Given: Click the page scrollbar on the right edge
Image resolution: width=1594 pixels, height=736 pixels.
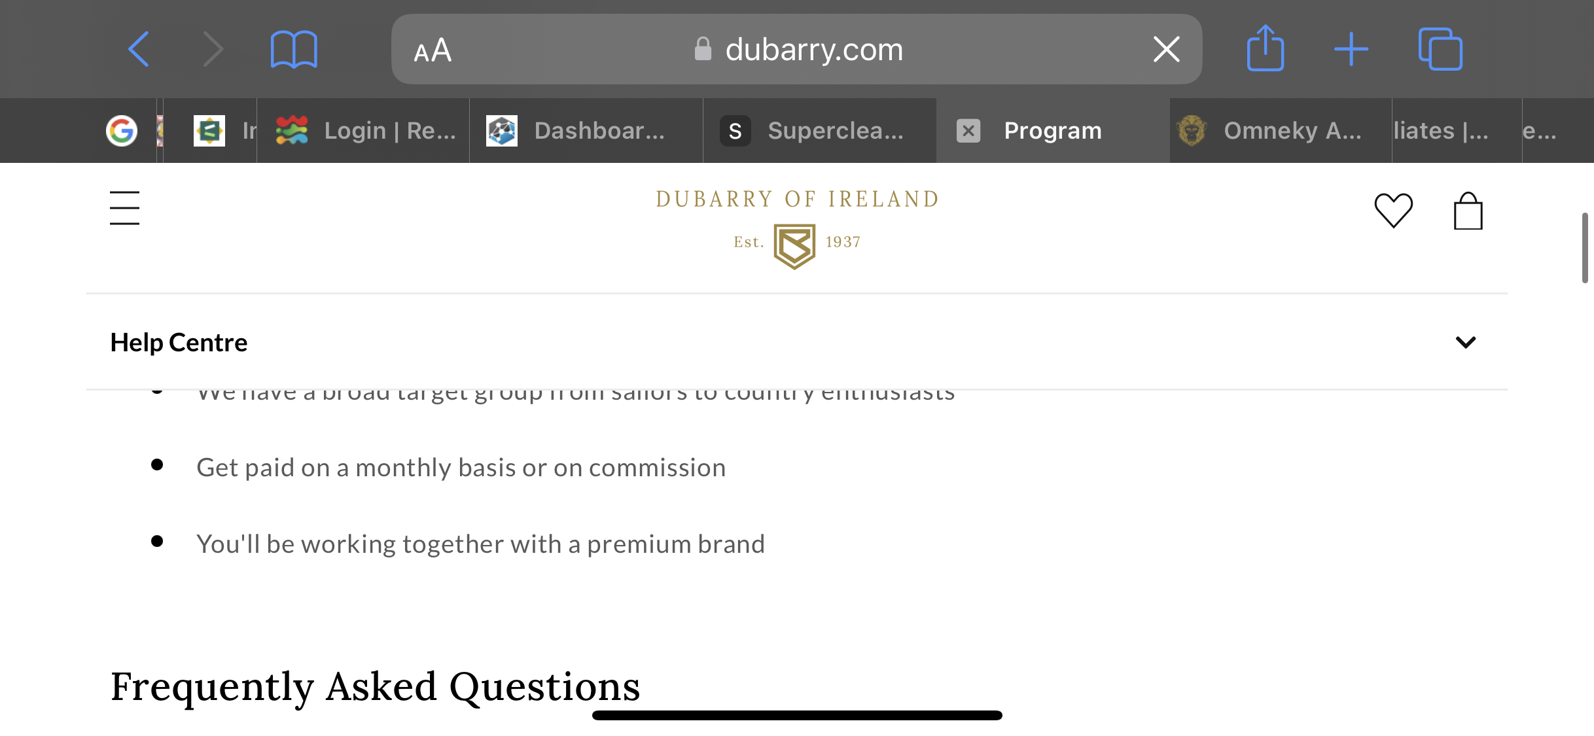Looking at the screenshot, I should click(1585, 247).
